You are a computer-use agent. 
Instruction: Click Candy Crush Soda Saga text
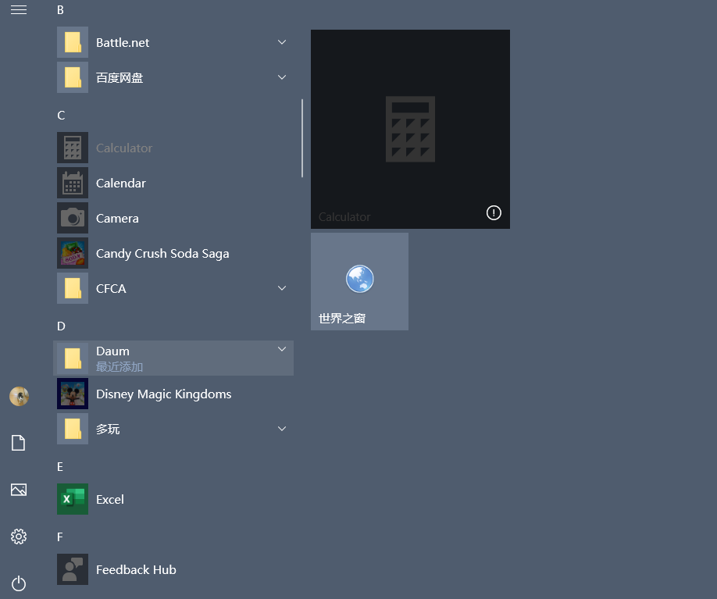click(162, 254)
